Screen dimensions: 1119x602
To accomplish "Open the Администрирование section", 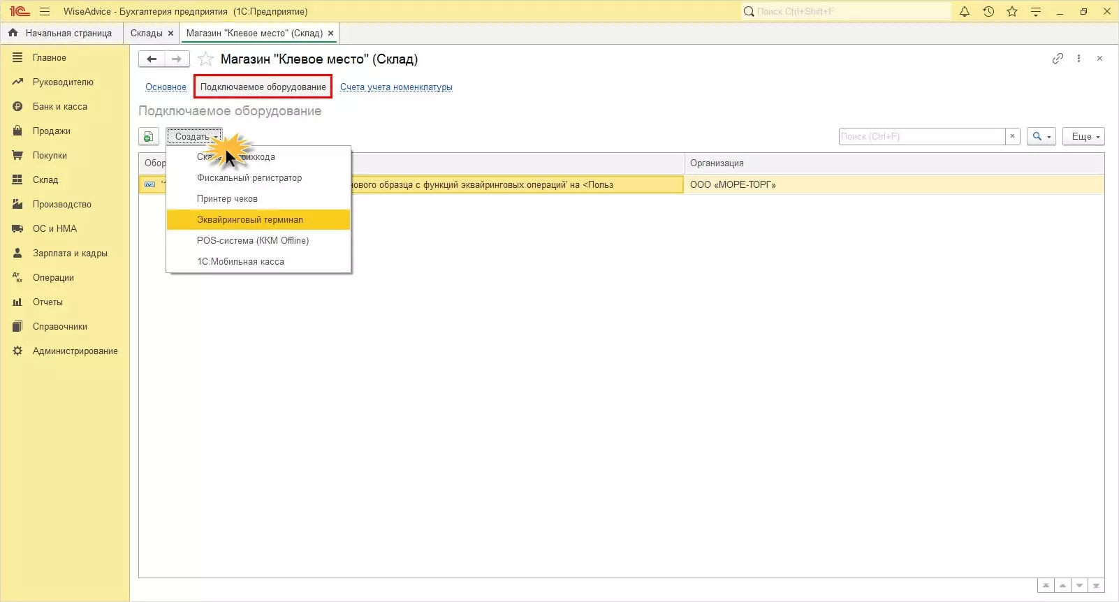I will coord(75,351).
